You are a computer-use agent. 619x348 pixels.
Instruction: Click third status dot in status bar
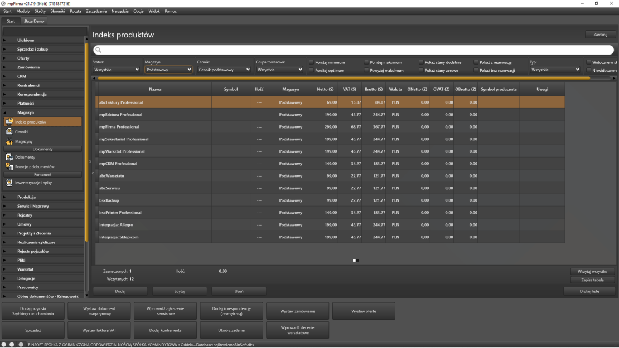(x=21, y=345)
